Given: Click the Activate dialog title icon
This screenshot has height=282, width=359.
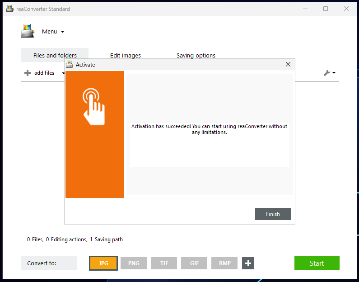Looking at the screenshot, I should [70, 64].
